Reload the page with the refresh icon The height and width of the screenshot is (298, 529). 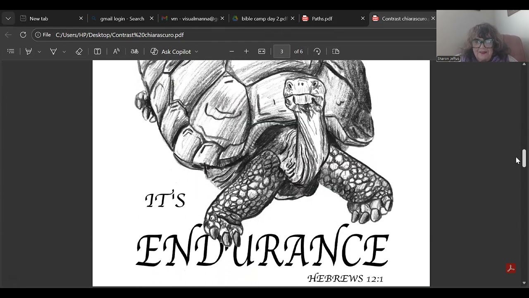[x=23, y=35]
